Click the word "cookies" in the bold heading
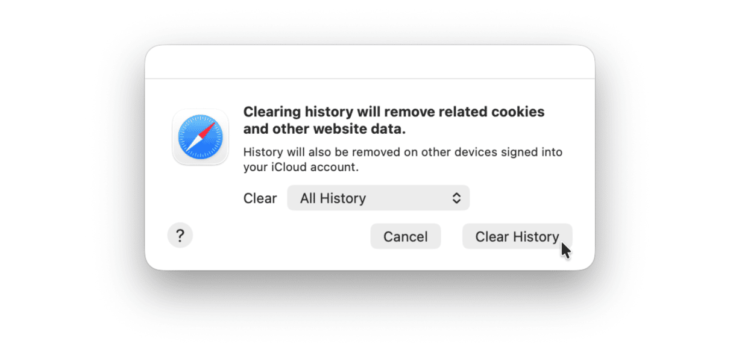Viewport: 733px width, 343px height. [518, 112]
